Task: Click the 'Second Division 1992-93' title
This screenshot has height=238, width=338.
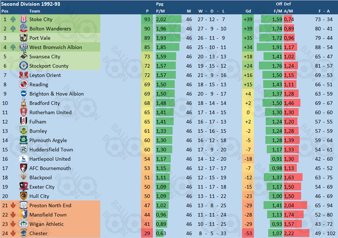Action: 30,4
